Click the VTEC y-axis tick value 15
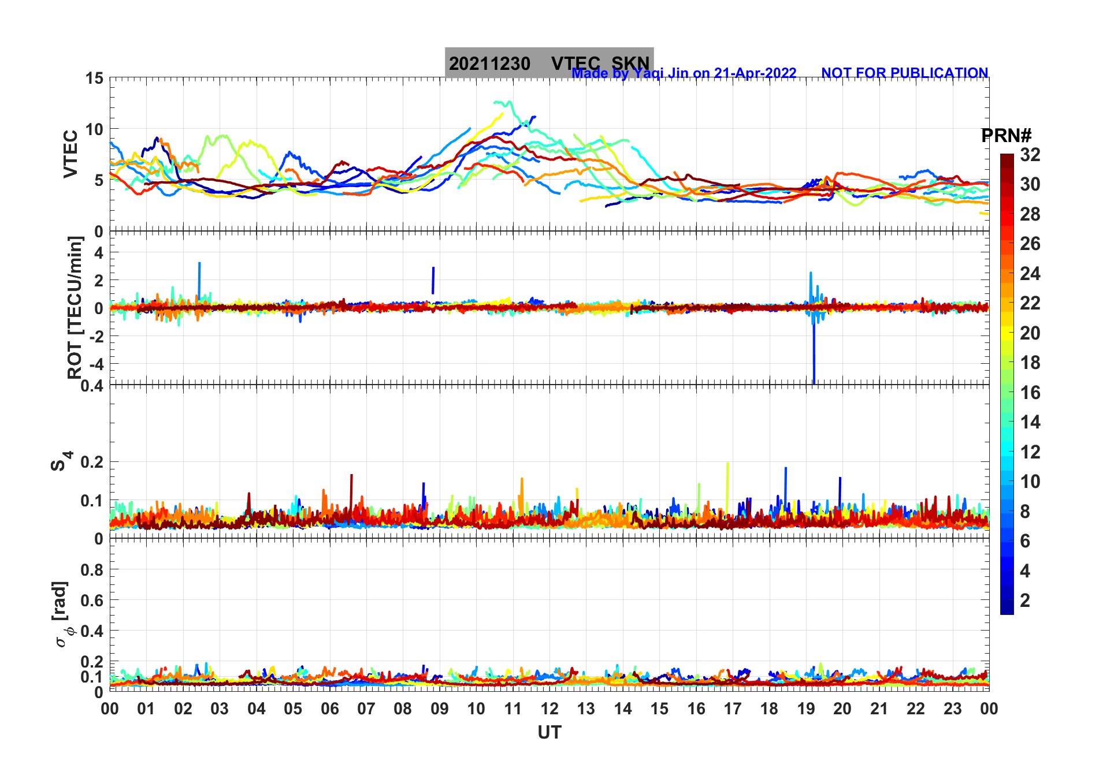The width and height of the screenshot is (1099, 768). pos(94,79)
